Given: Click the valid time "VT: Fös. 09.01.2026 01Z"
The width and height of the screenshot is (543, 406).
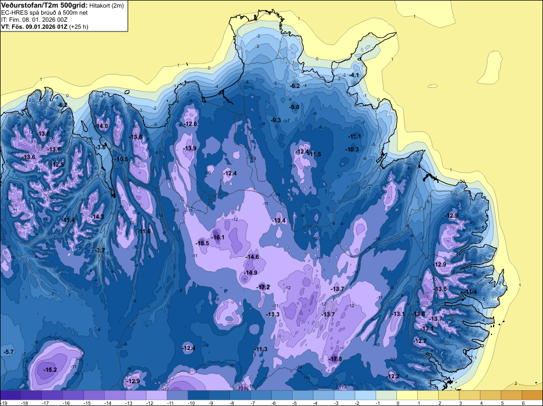Looking at the screenshot, I should coord(34,27).
